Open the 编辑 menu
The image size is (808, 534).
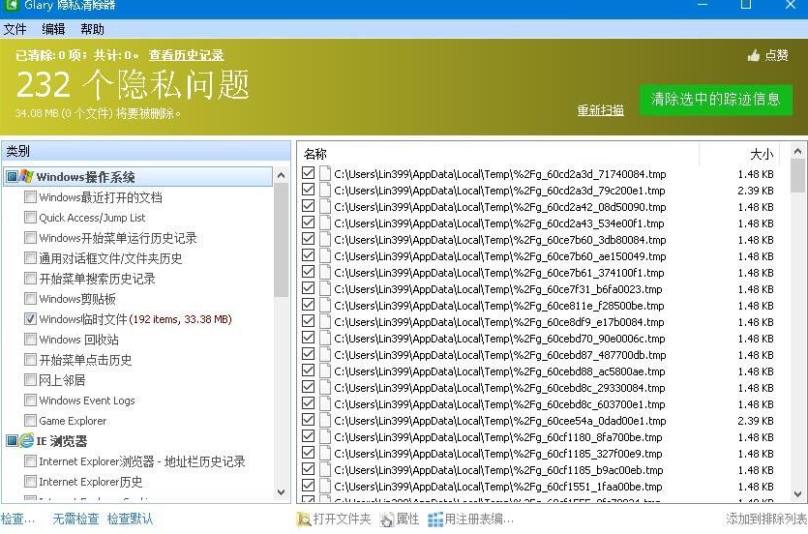(53, 29)
